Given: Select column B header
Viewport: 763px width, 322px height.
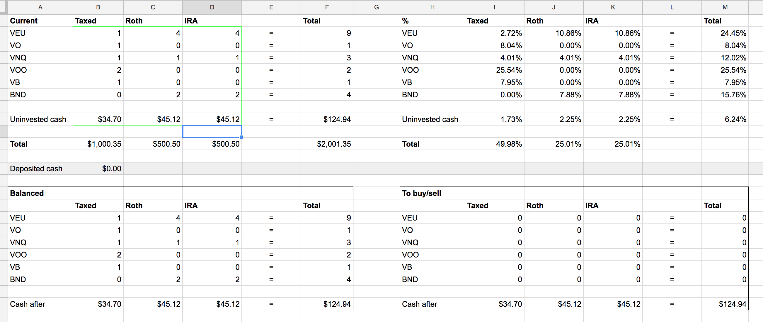Looking at the screenshot, I should [x=98, y=7].
